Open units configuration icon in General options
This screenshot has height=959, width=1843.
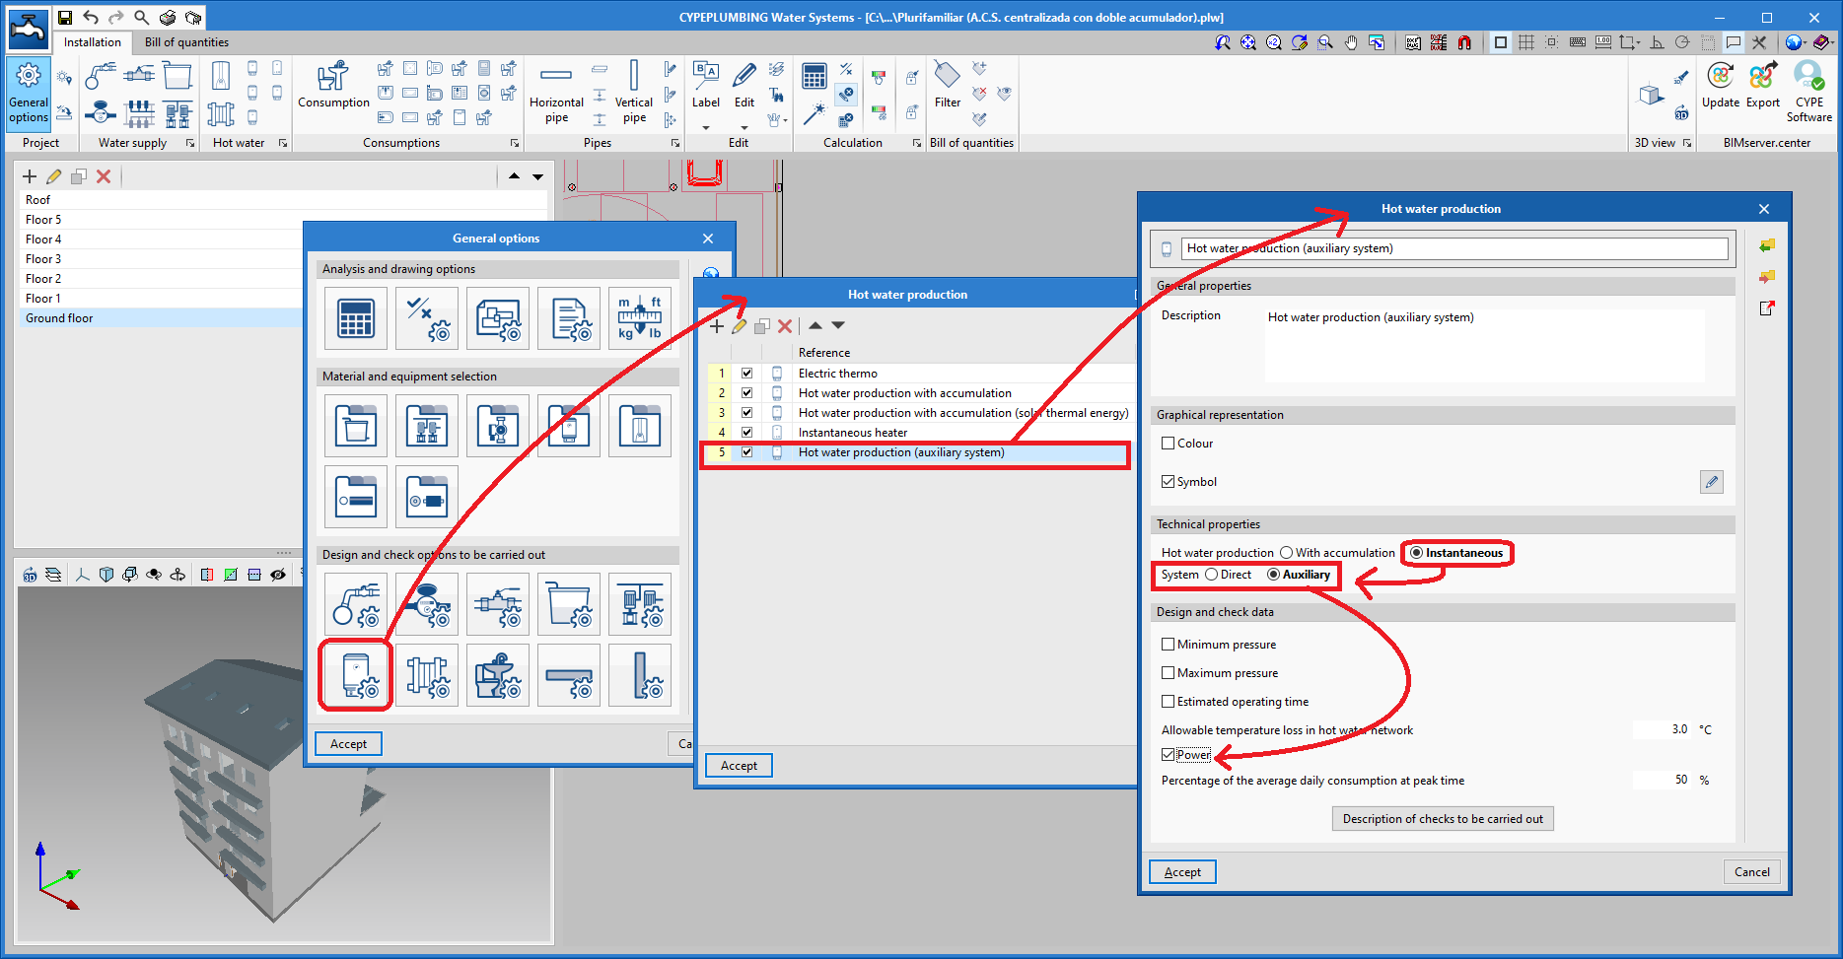(640, 318)
